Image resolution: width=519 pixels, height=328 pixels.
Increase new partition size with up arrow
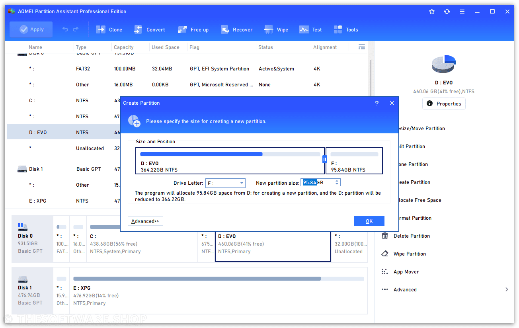pyautogui.click(x=337, y=181)
